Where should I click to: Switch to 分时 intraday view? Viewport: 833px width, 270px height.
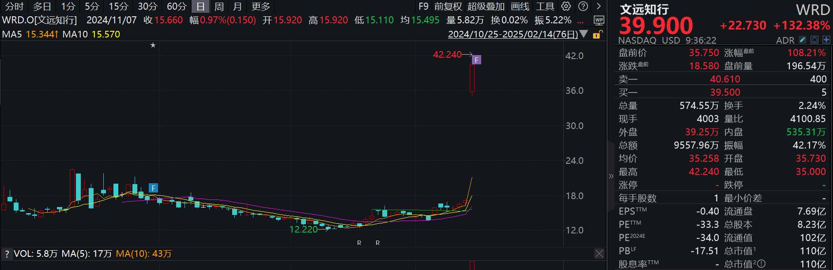pos(14,7)
